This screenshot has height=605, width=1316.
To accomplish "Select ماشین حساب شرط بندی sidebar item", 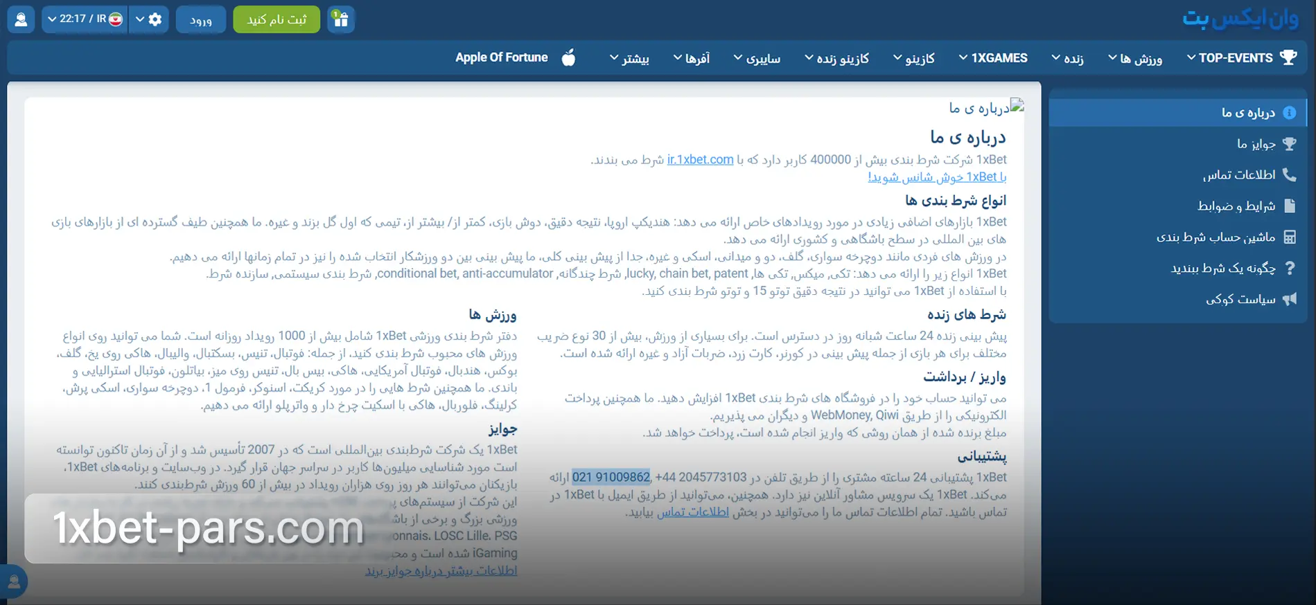I will pos(1177,237).
